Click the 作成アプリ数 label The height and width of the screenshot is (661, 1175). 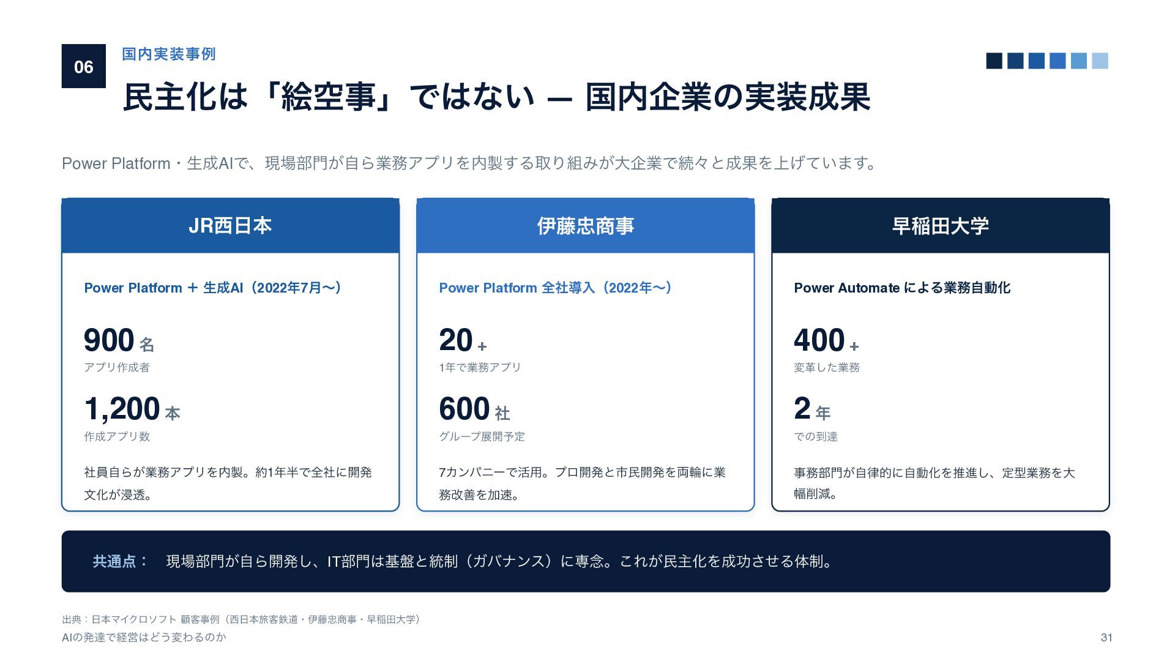click(117, 436)
